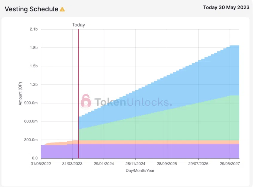Click the green area of the chart
Viewport: 254px width, 187px height.
[x=179, y=126]
